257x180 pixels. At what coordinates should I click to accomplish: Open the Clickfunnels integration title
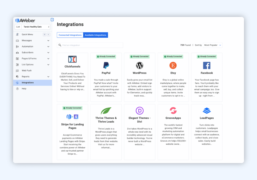[73, 67]
